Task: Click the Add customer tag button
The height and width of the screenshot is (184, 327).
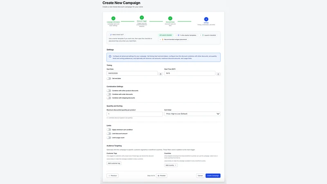Action: (x=114, y=163)
